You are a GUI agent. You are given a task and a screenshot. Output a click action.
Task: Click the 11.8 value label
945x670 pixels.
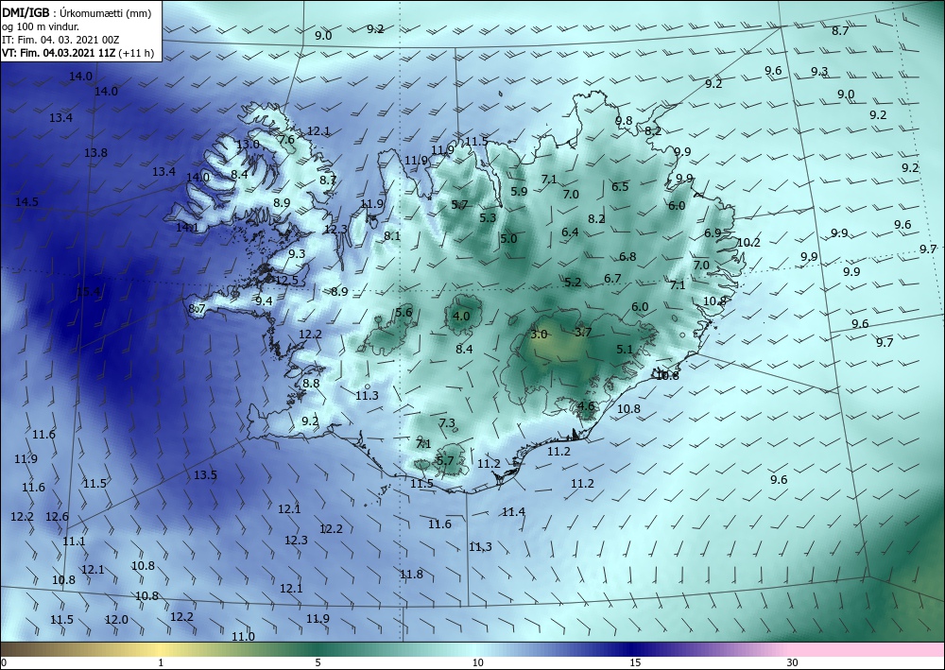point(411,574)
